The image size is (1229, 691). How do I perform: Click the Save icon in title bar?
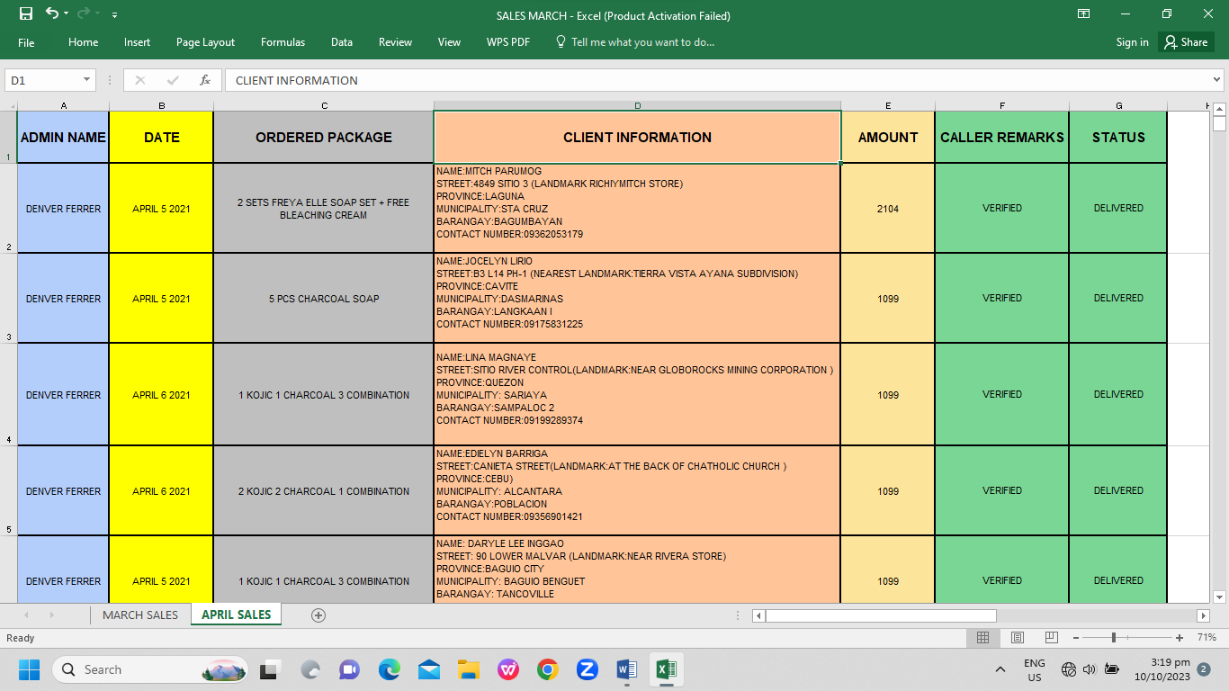(26, 14)
